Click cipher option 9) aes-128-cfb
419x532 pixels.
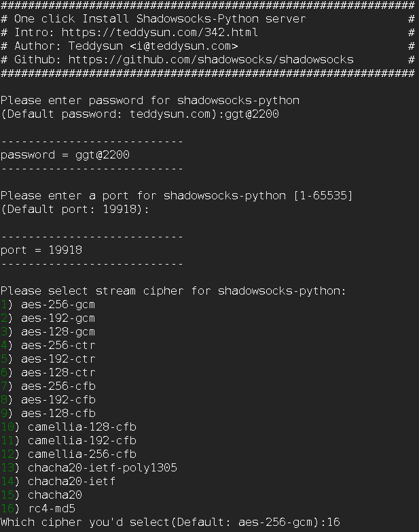tap(48, 413)
